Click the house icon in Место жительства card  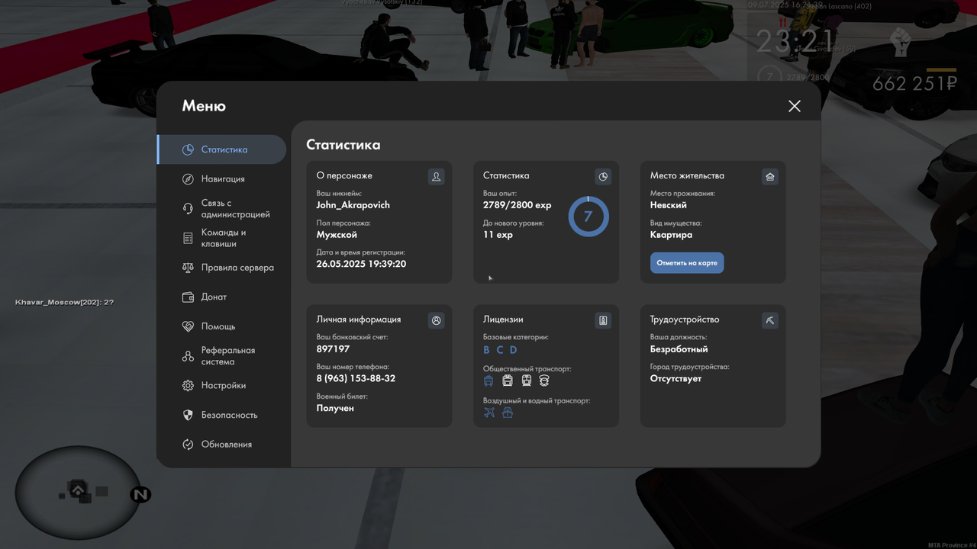point(769,177)
